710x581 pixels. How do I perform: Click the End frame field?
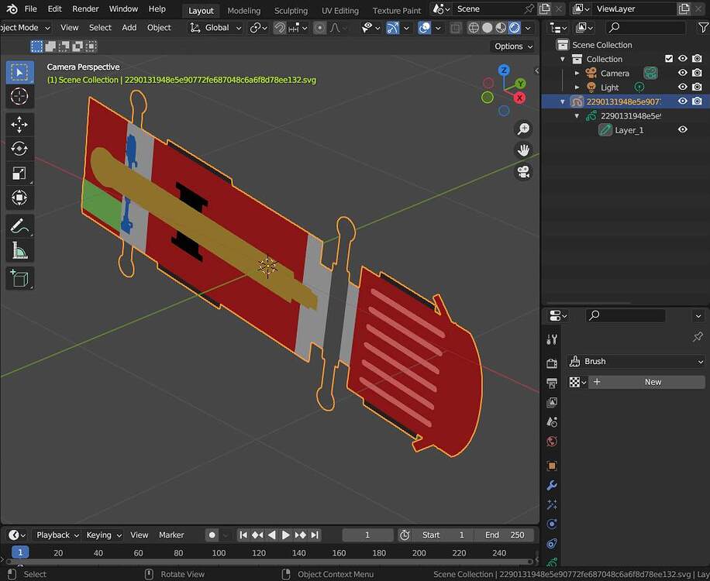point(504,535)
